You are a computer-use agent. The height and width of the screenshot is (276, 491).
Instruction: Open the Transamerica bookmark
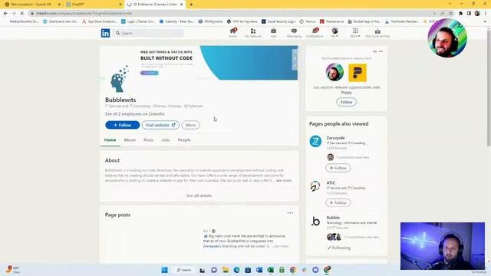(331, 21)
